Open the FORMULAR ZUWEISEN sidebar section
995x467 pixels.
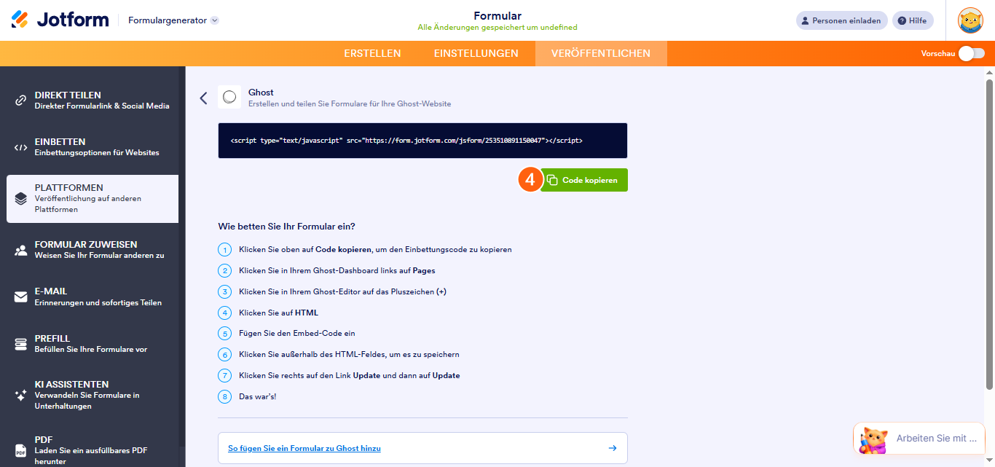click(93, 250)
